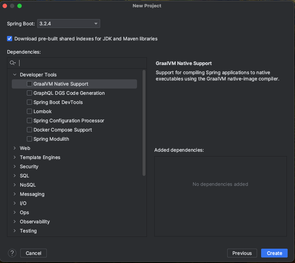Expand the Observability category
This screenshot has height=263, width=295.
pos(15,222)
